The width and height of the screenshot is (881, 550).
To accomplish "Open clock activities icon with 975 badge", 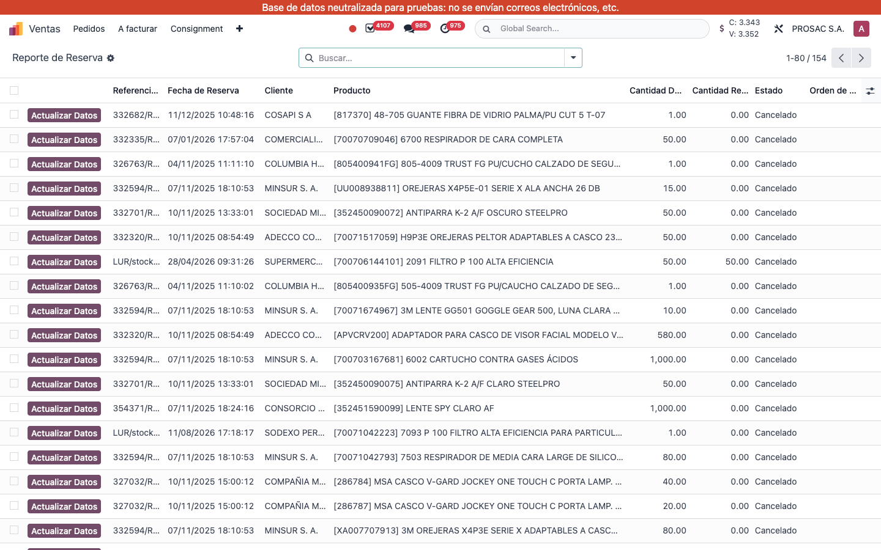I will click(445, 29).
